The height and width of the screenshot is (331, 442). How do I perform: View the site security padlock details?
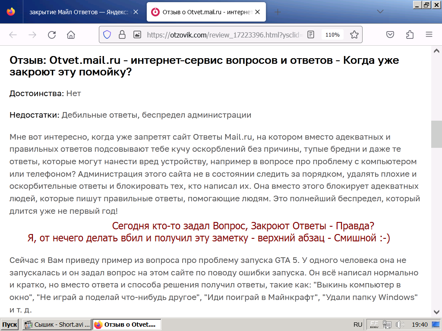click(x=122, y=34)
